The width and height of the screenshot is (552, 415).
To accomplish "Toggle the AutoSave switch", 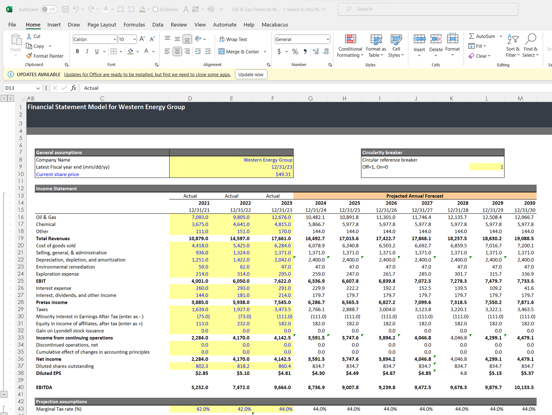I will click(49, 9).
